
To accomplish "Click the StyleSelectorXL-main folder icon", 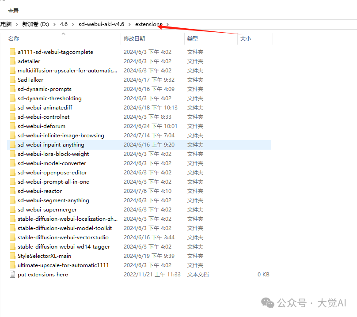I will 12,256.
